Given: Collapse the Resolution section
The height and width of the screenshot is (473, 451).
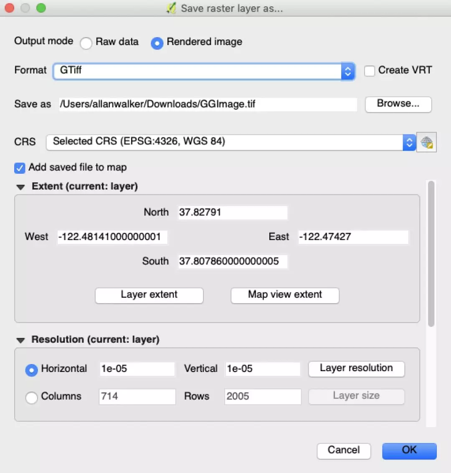Looking at the screenshot, I should (20, 340).
